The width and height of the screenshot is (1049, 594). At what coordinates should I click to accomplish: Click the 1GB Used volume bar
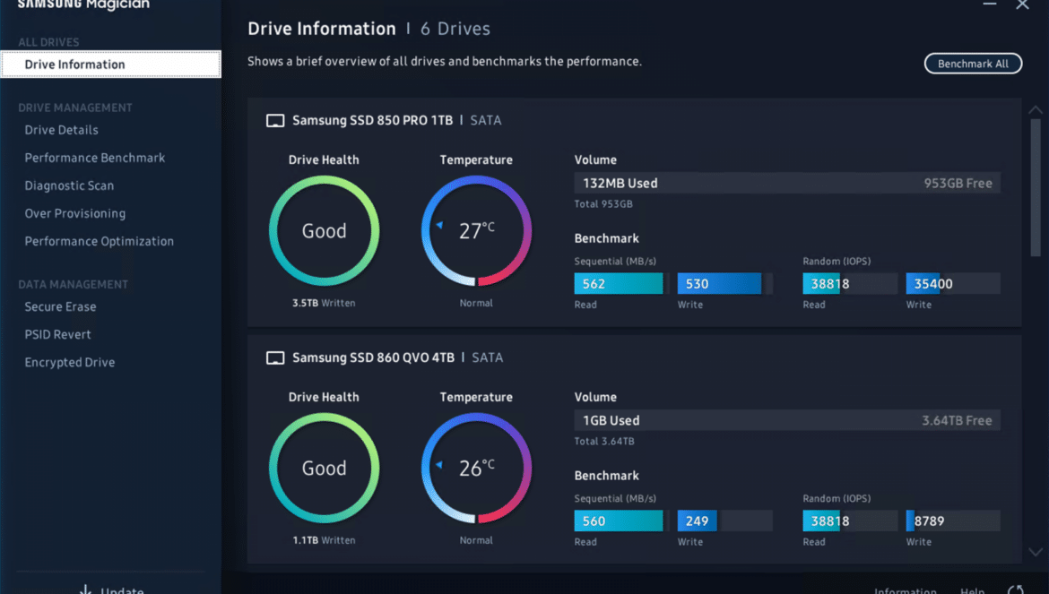pos(787,420)
